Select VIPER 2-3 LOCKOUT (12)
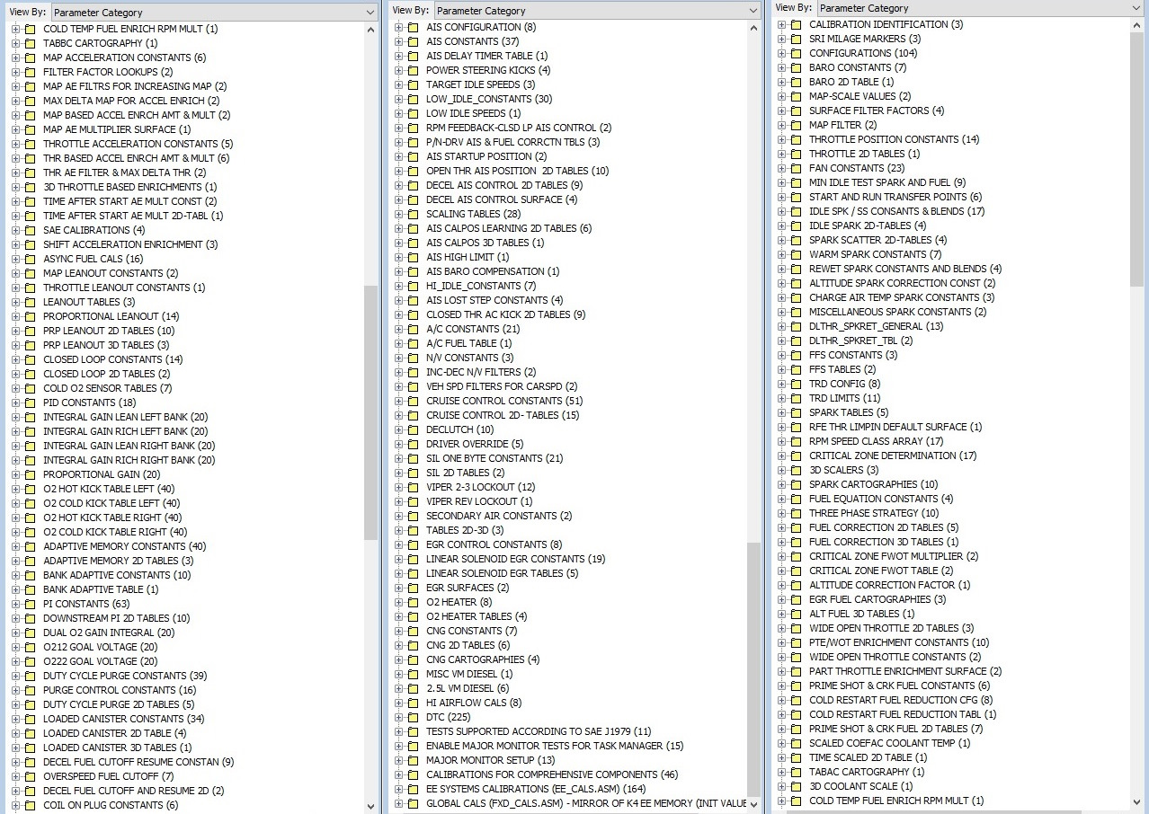 click(x=481, y=487)
